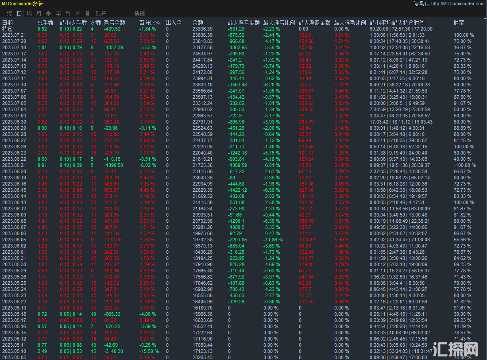
Task: Switch to the 综 (summary) tab
Action: [x=10, y=13]
